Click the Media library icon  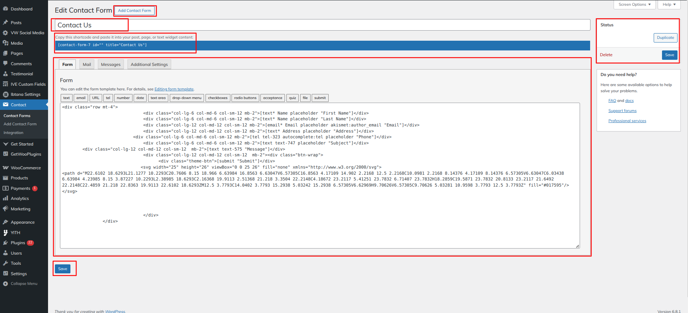[x=5, y=43]
